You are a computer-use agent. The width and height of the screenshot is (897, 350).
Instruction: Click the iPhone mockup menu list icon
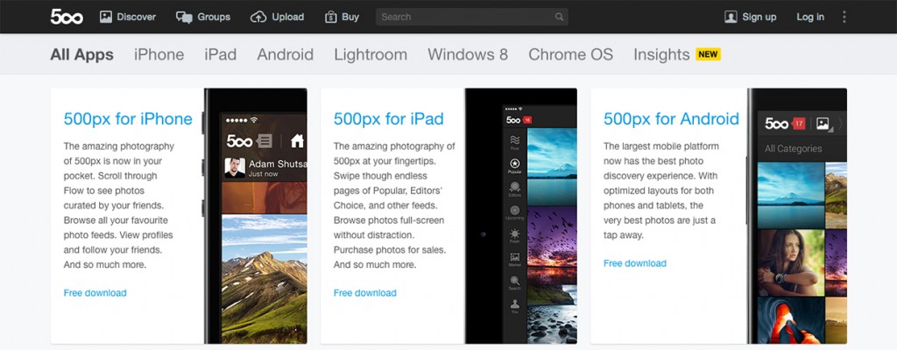(265, 140)
